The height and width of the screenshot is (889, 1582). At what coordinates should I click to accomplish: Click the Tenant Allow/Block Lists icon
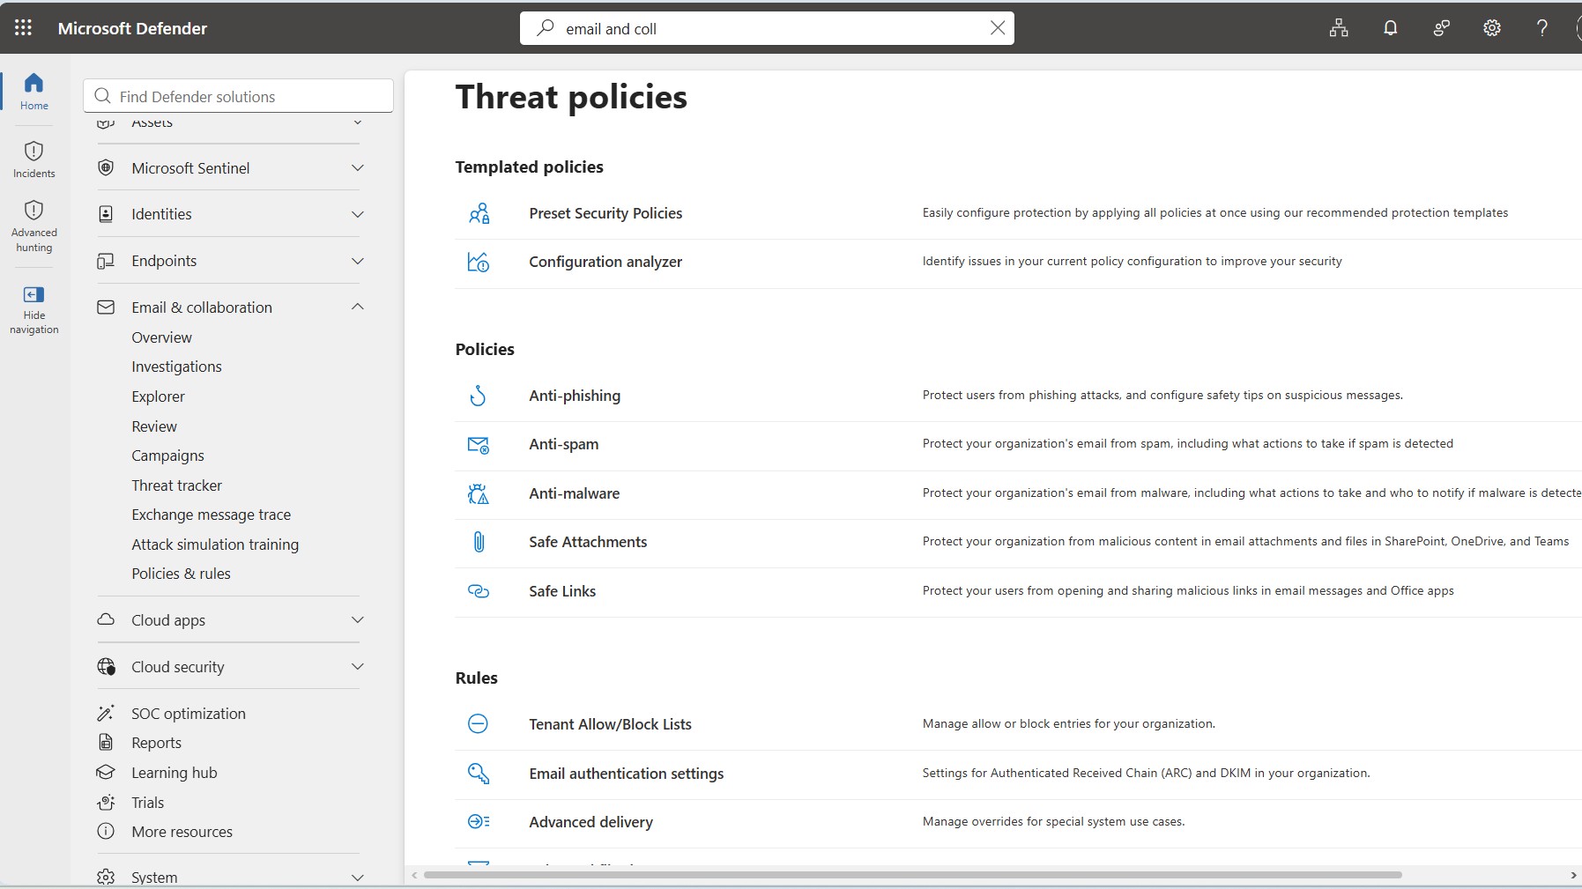click(478, 724)
